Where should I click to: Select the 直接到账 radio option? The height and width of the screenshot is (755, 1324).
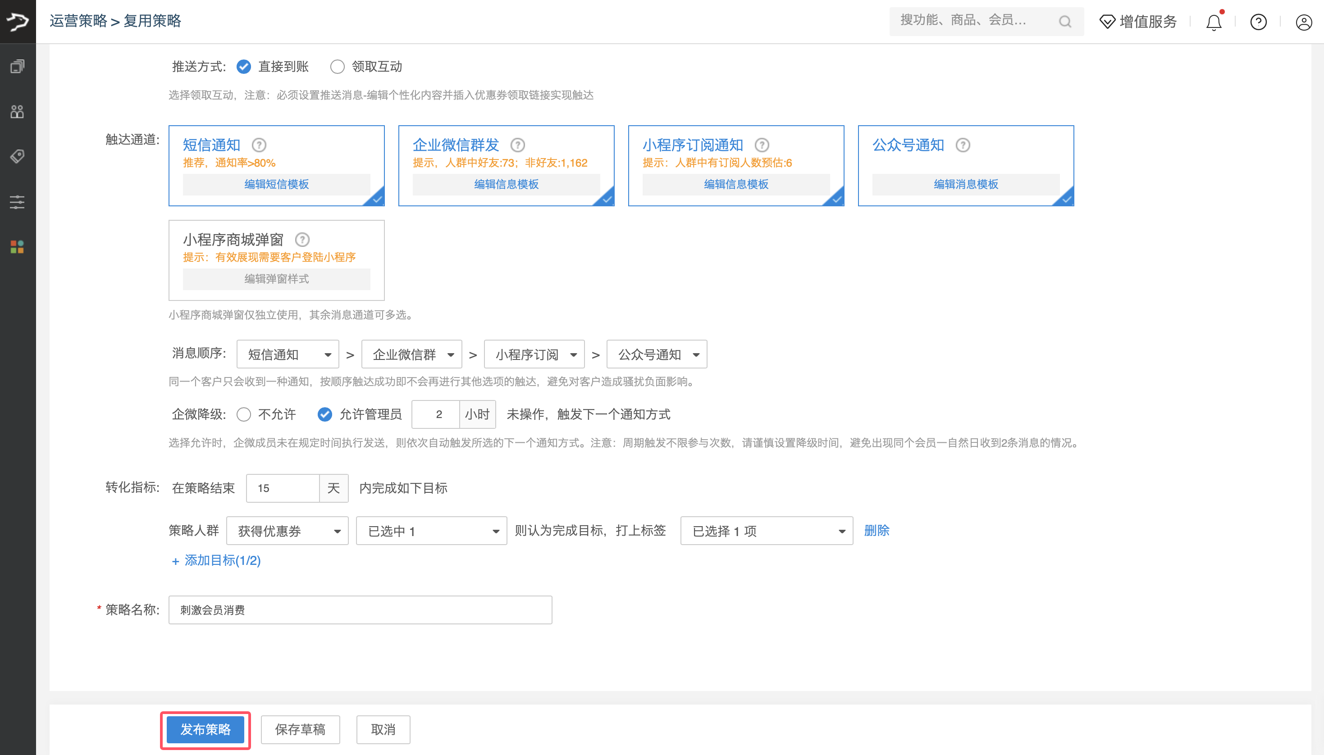244,67
